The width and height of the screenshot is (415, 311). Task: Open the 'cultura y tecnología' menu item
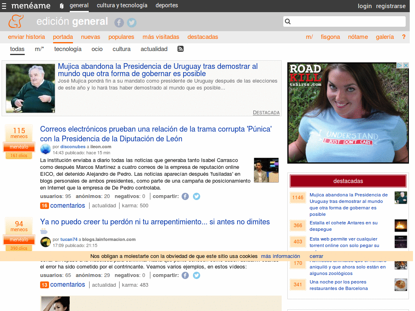[x=122, y=6]
